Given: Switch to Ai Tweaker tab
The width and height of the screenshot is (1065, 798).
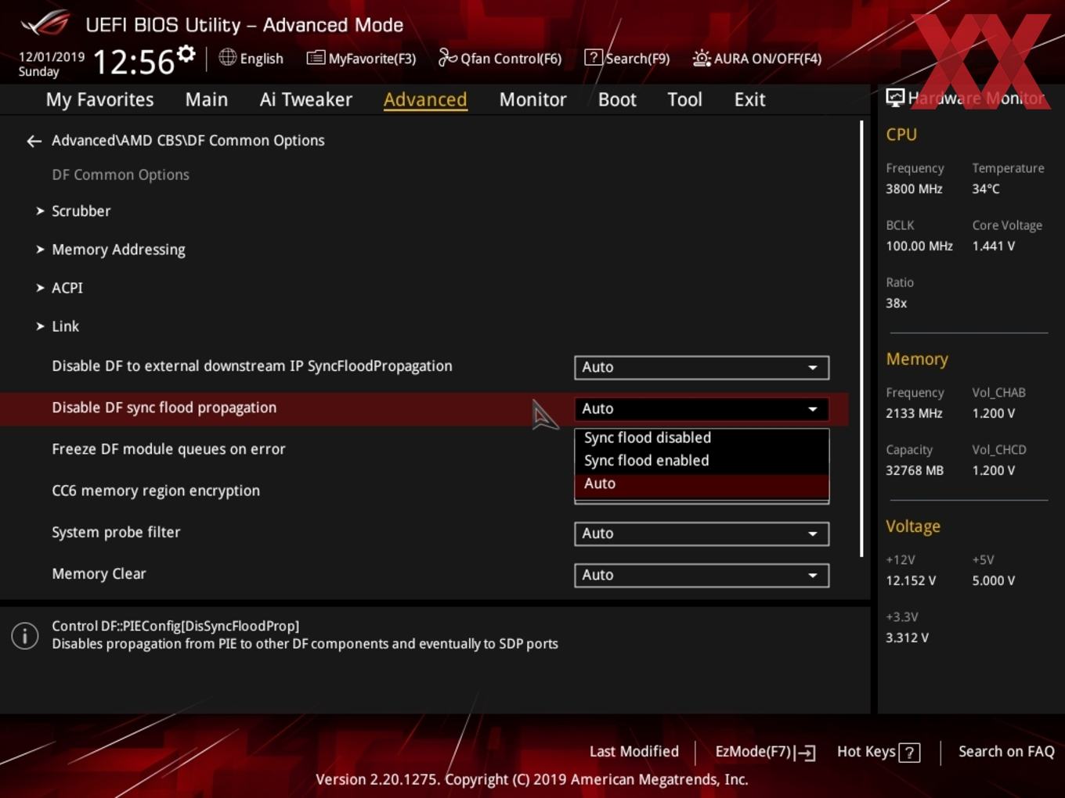Looking at the screenshot, I should click(306, 99).
